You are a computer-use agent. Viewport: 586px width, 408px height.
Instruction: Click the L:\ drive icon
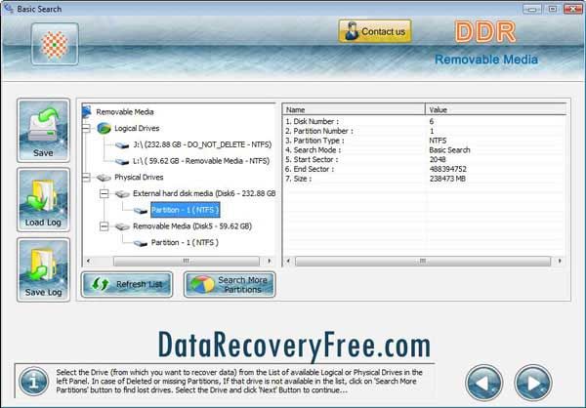pos(122,161)
